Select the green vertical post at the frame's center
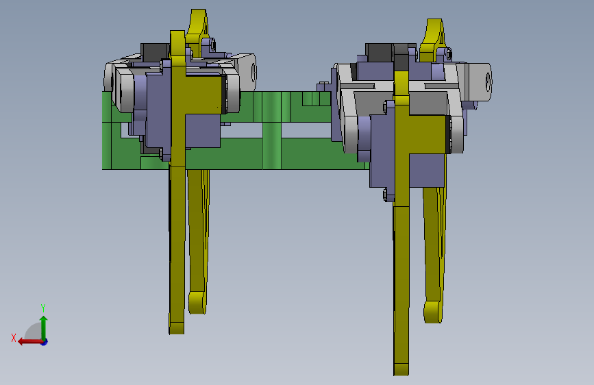 [x=271, y=130]
